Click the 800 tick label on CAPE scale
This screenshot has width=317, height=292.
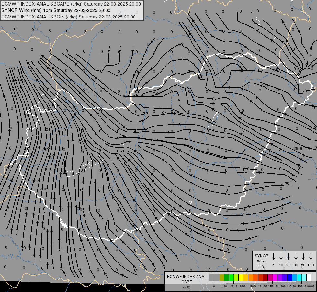pyautogui.click(x=253, y=286)
